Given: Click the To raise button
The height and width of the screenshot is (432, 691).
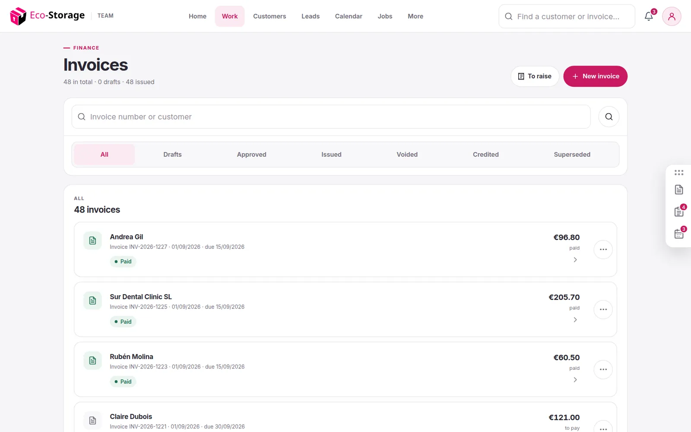Looking at the screenshot, I should [x=535, y=76].
